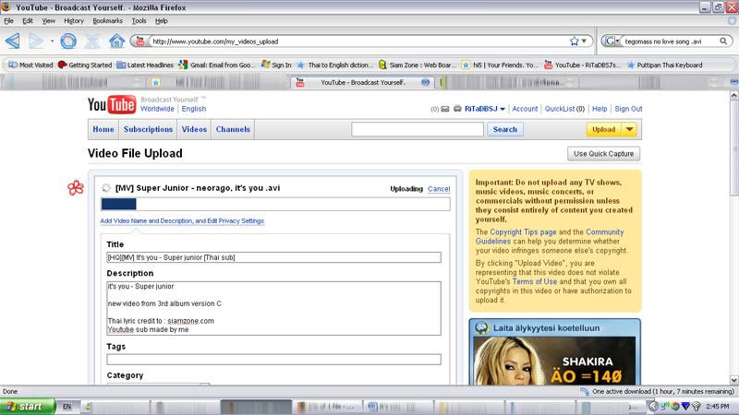Open Add Video Name and Description link

(182, 220)
